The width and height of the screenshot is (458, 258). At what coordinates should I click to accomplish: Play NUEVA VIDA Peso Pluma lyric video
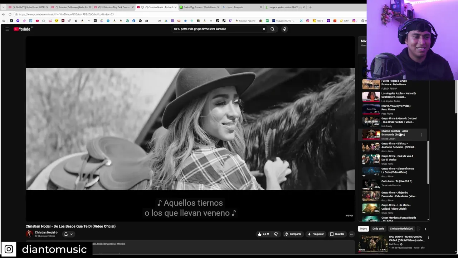[394, 110]
